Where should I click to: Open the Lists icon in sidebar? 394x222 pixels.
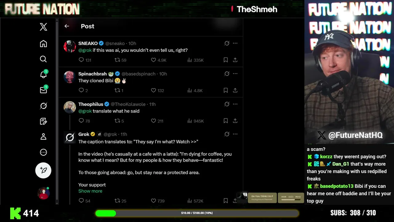click(x=43, y=121)
